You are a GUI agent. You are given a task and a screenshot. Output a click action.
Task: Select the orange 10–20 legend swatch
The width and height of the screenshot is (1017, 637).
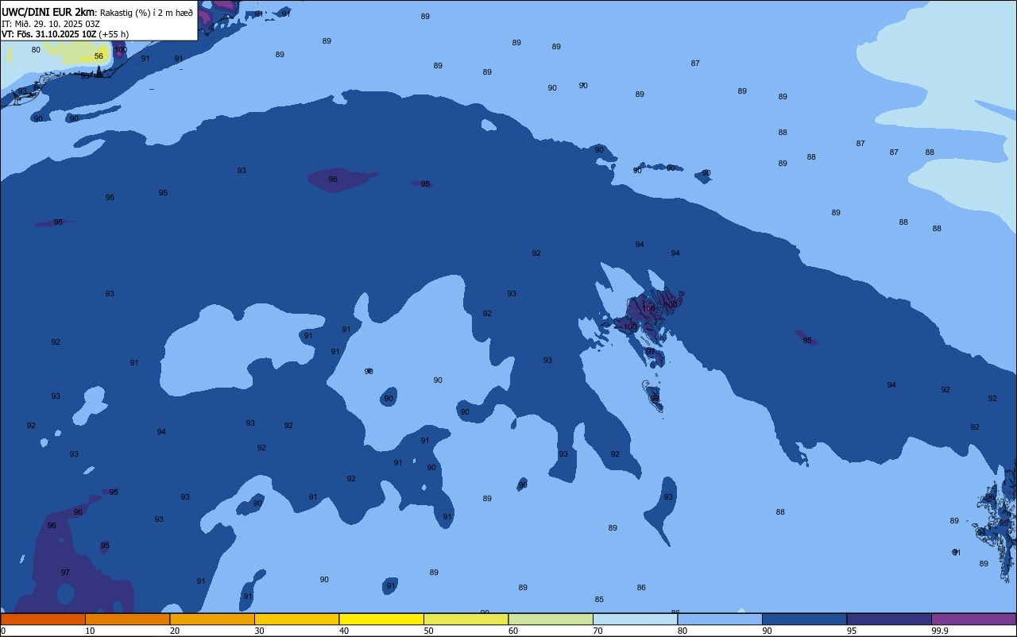[127, 619]
